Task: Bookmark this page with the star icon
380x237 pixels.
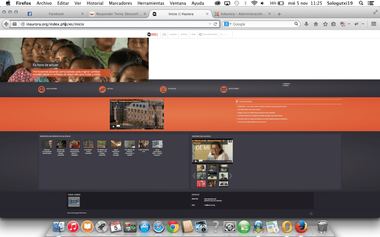Action: point(325,24)
